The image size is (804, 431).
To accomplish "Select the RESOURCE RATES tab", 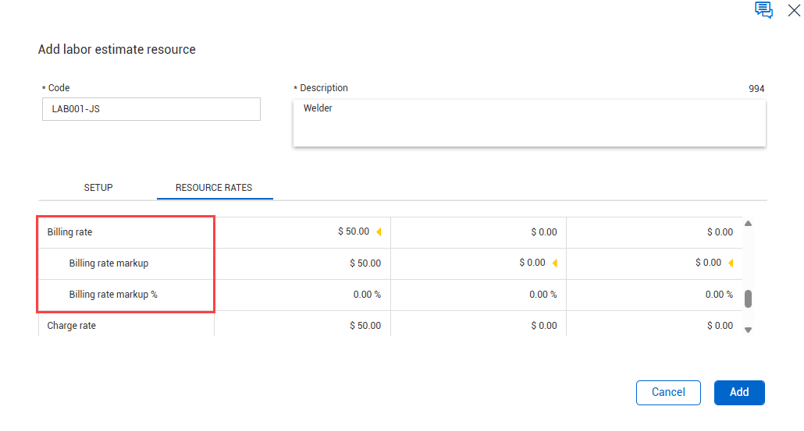I will click(214, 188).
